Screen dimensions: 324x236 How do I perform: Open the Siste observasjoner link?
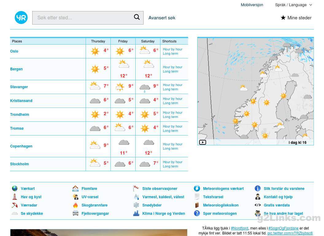(160, 189)
